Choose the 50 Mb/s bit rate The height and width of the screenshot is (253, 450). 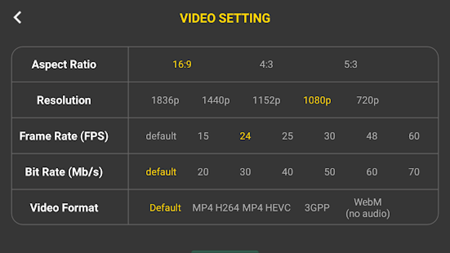tap(330, 172)
